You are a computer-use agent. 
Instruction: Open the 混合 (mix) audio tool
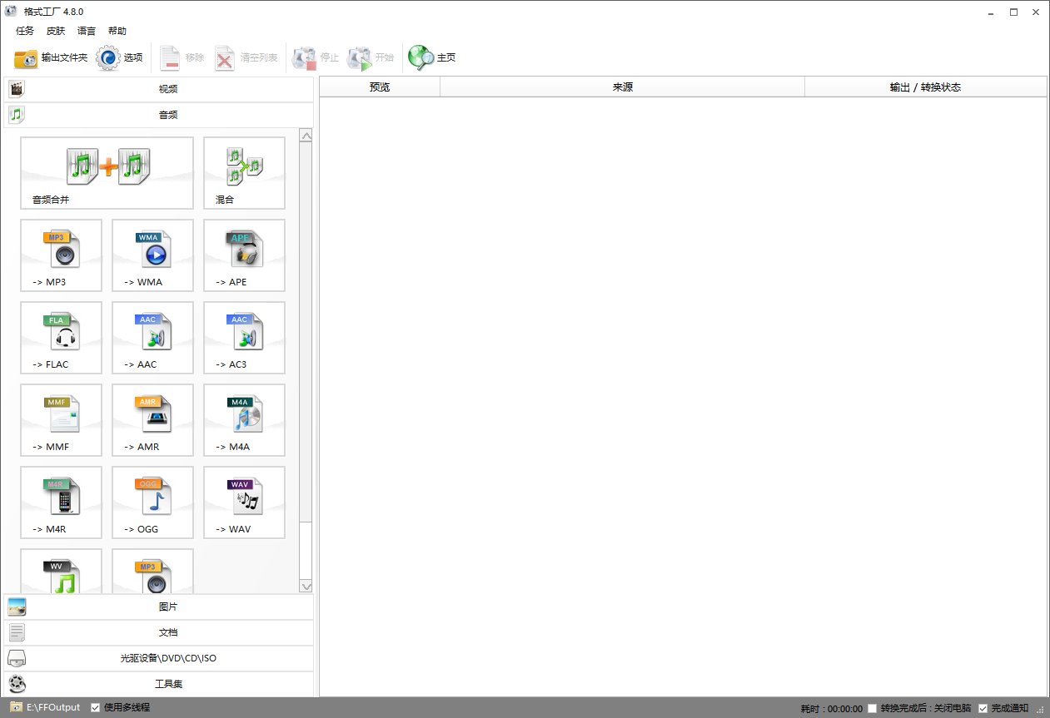[244, 173]
